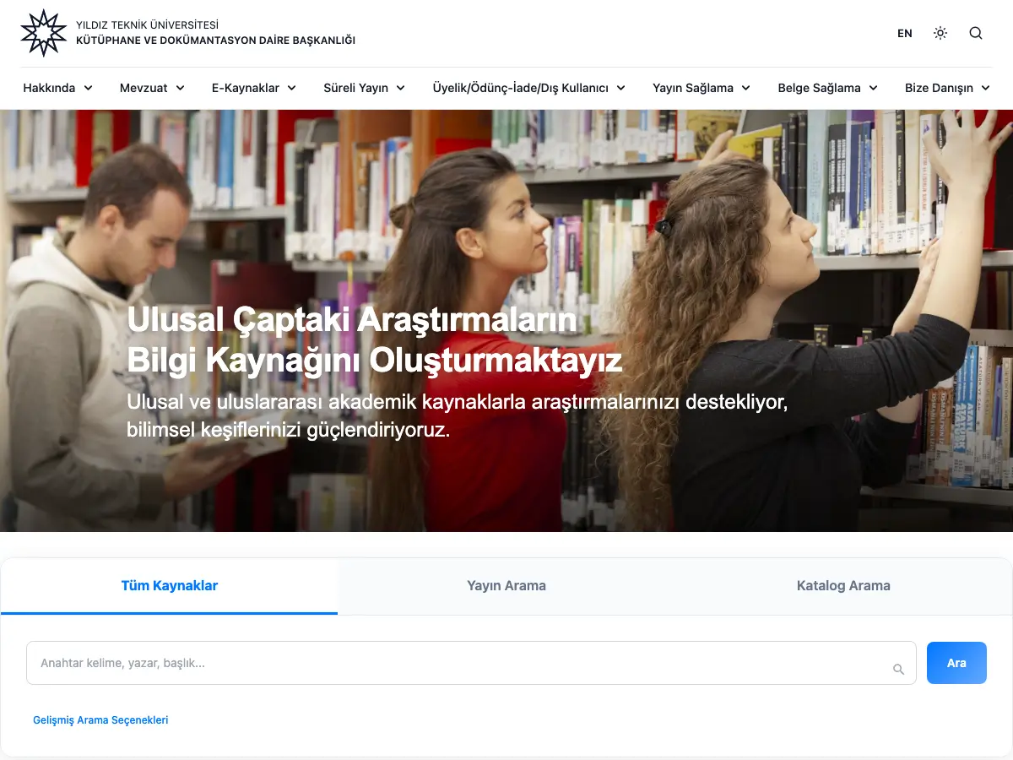The image size is (1013, 760).
Task: Open the Yayın Sağlama dropdown
Action: pyautogui.click(x=702, y=88)
